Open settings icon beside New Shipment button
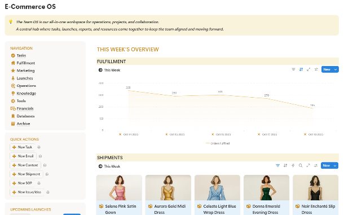 coord(47,174)
